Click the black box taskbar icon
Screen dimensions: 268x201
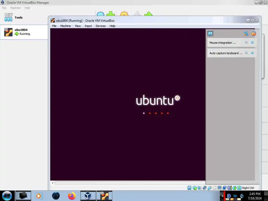pos(23,196)
